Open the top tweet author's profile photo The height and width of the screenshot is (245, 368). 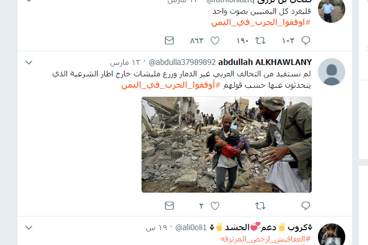332,10
